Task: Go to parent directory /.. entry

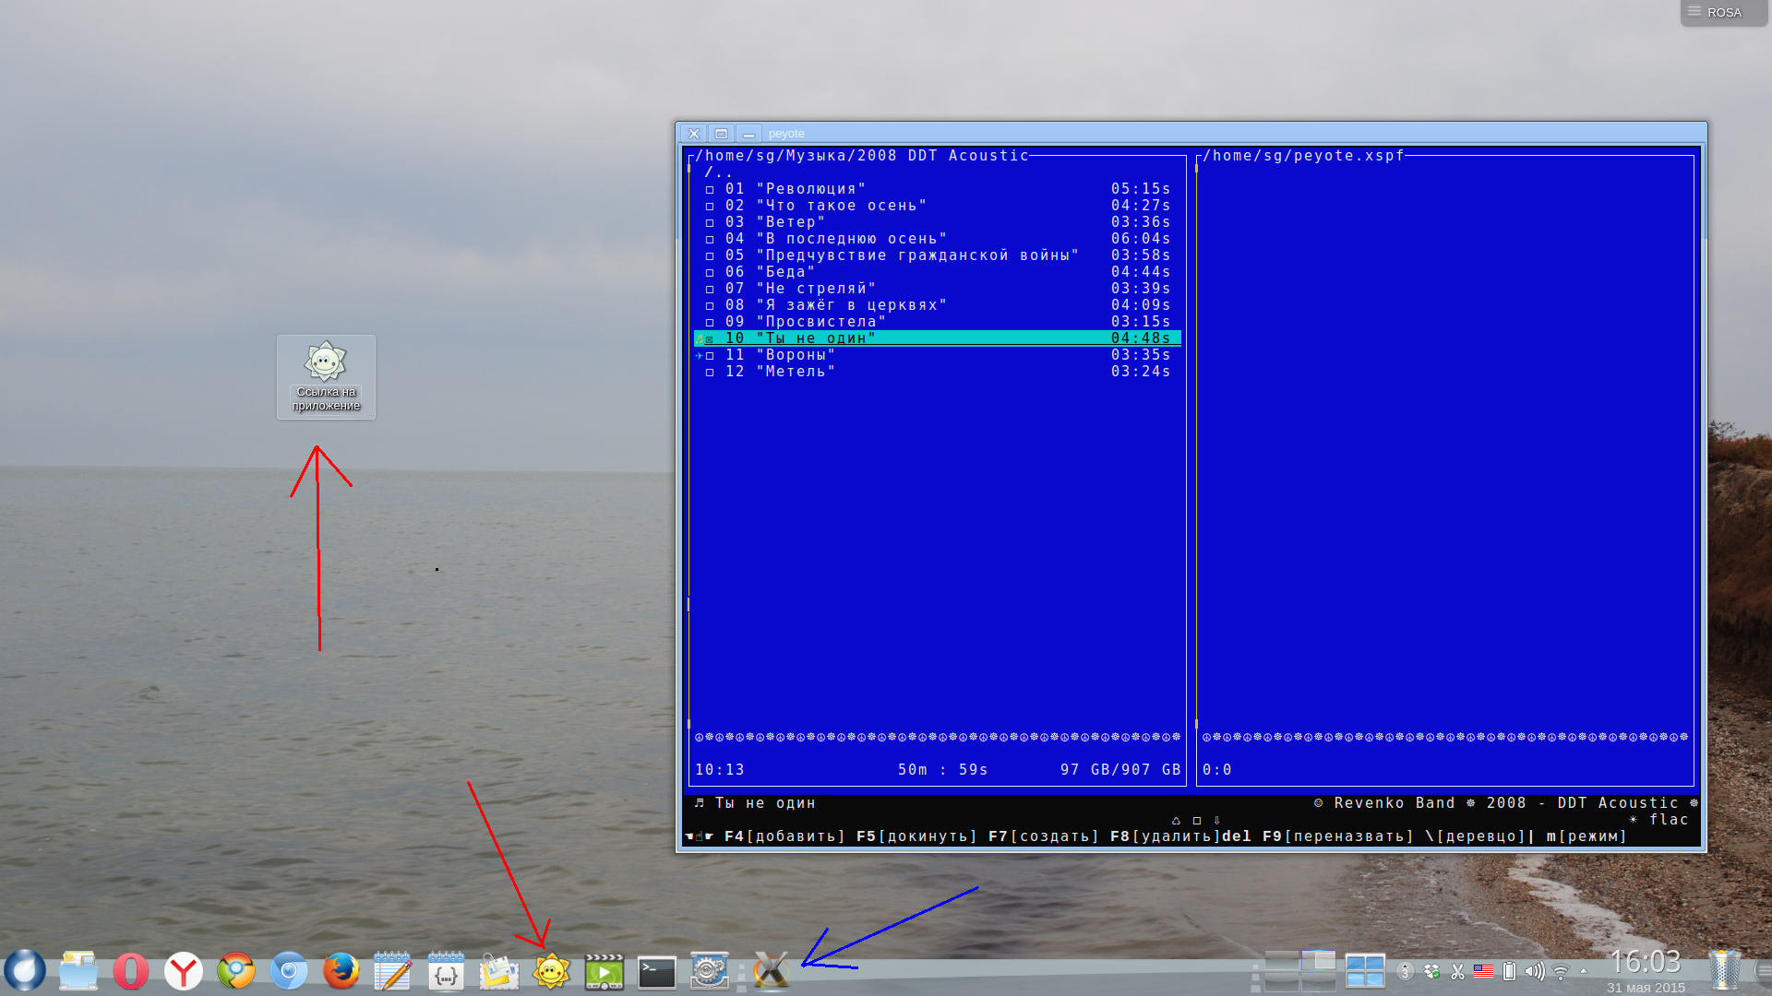Action: pyautogui.click(x=718, y=172)
